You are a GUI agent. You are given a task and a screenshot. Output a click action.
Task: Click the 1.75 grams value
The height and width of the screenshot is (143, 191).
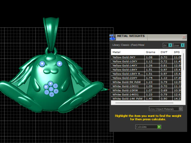pos(149,78)
